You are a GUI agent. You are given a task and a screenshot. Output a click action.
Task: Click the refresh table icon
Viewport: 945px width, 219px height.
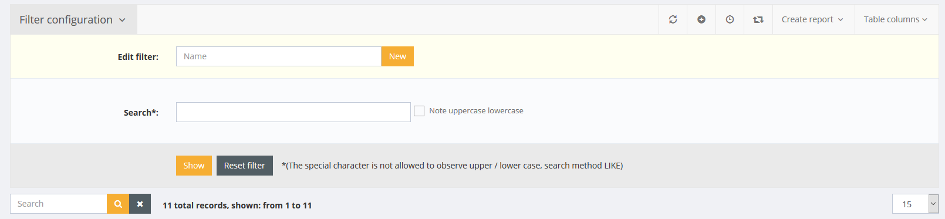(673, 19)
